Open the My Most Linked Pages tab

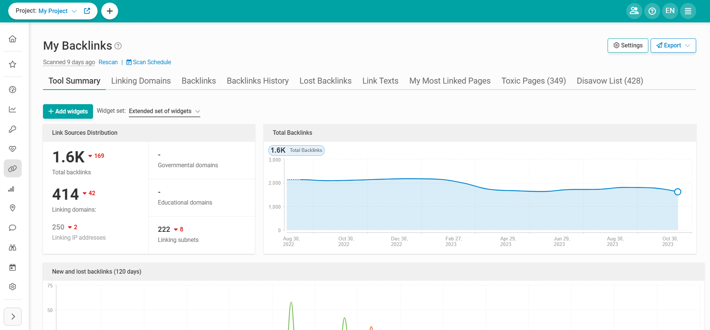(x=450, y=81)
